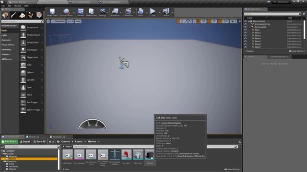307x172 pixels.
Task: Select the Materials folder in the tree
Action: pyautogui.click(x=13, y=156)
